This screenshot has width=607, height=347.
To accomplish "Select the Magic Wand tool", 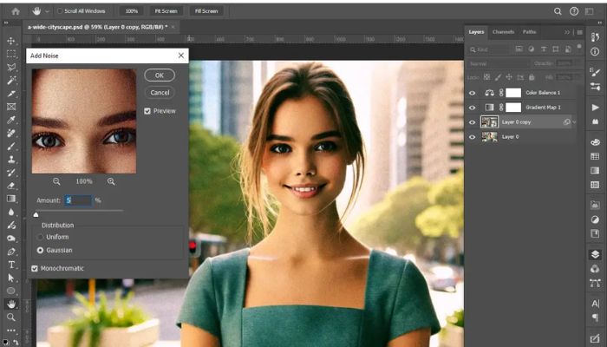I will pos(11,80).
